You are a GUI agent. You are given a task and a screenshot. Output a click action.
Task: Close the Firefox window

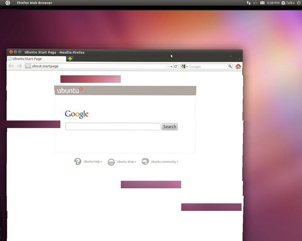(x=11, y=52)
